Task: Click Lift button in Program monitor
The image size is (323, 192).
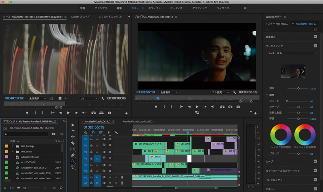Action: [x=222, y=107]
